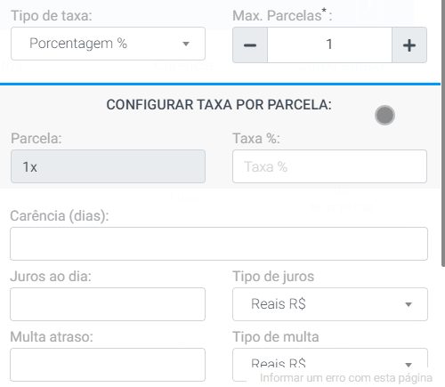Click the Tipo de taxa label text

52,15
